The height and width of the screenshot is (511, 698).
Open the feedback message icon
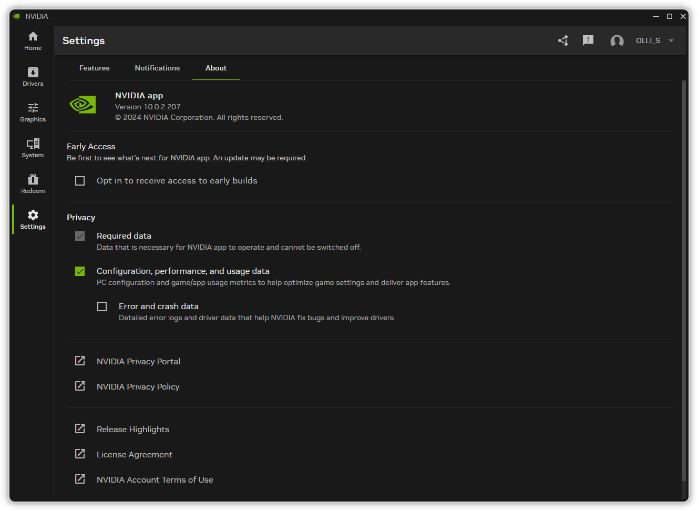(588, 40)
